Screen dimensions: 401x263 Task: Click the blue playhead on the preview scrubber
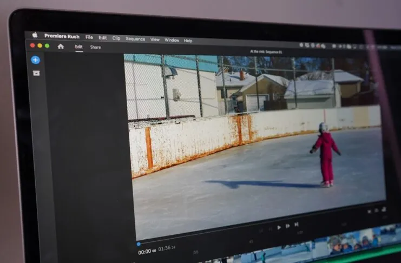tap(139, 244)
